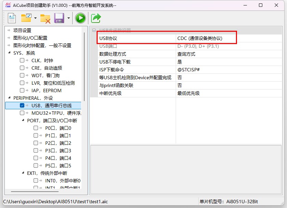Viewport: 287px width, 208px height.
Task: Enable the P4口，端口4 checkbox
Action: pos(36,158)
